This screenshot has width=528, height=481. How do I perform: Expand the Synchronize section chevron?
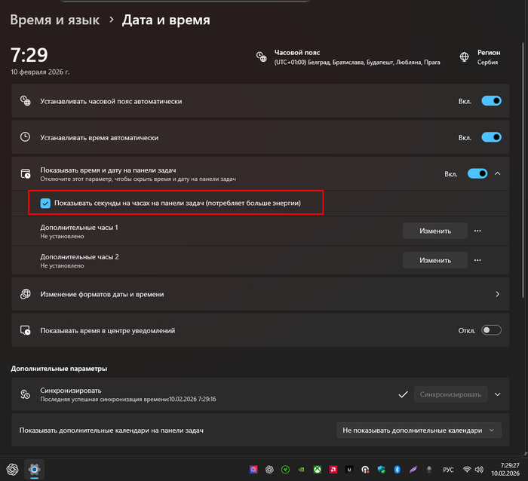(497, 394)
